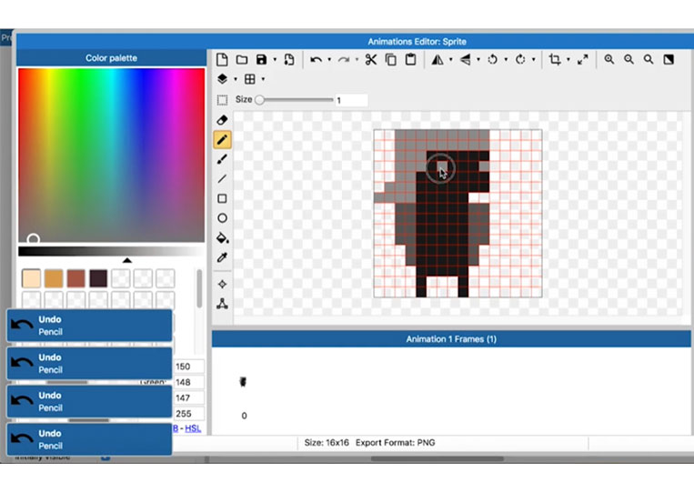The width and height of the screenshot is (694, 492).
Task: Expand the rotate clockwise options arrow
Action: [534, 60]
